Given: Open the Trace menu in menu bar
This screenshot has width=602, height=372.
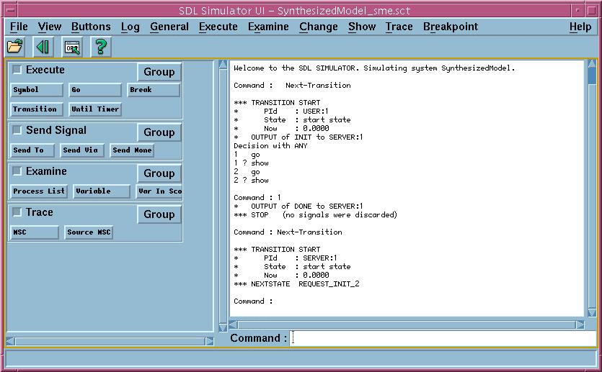Looking at the screenshot, I should click(399, 27).
